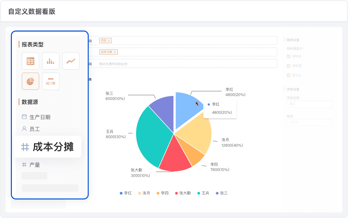Remove the 项目 field tag
The height and width of the screenshot is (218, 348).
click(109, 40)
